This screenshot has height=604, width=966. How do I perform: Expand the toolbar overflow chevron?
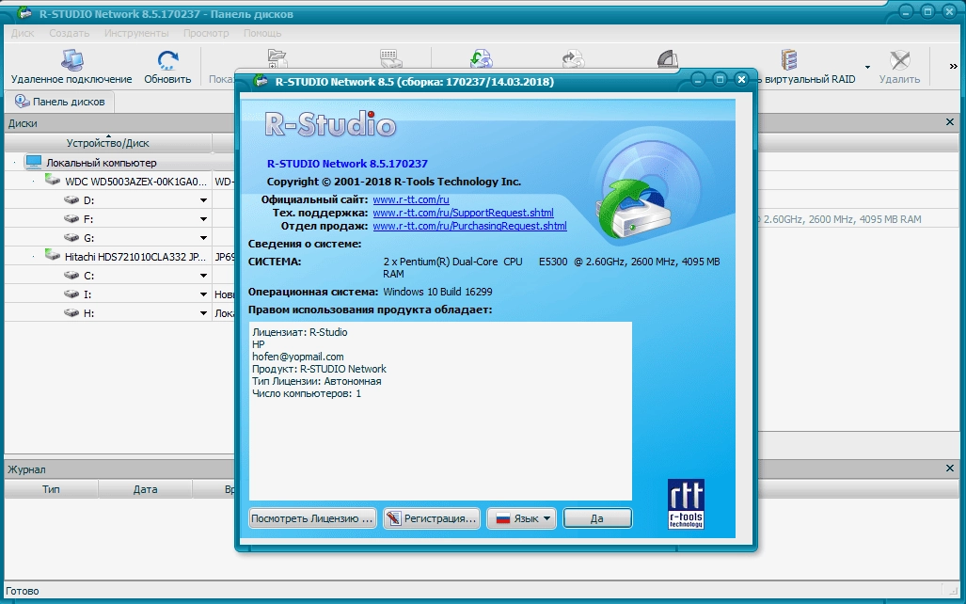(953, 67)
